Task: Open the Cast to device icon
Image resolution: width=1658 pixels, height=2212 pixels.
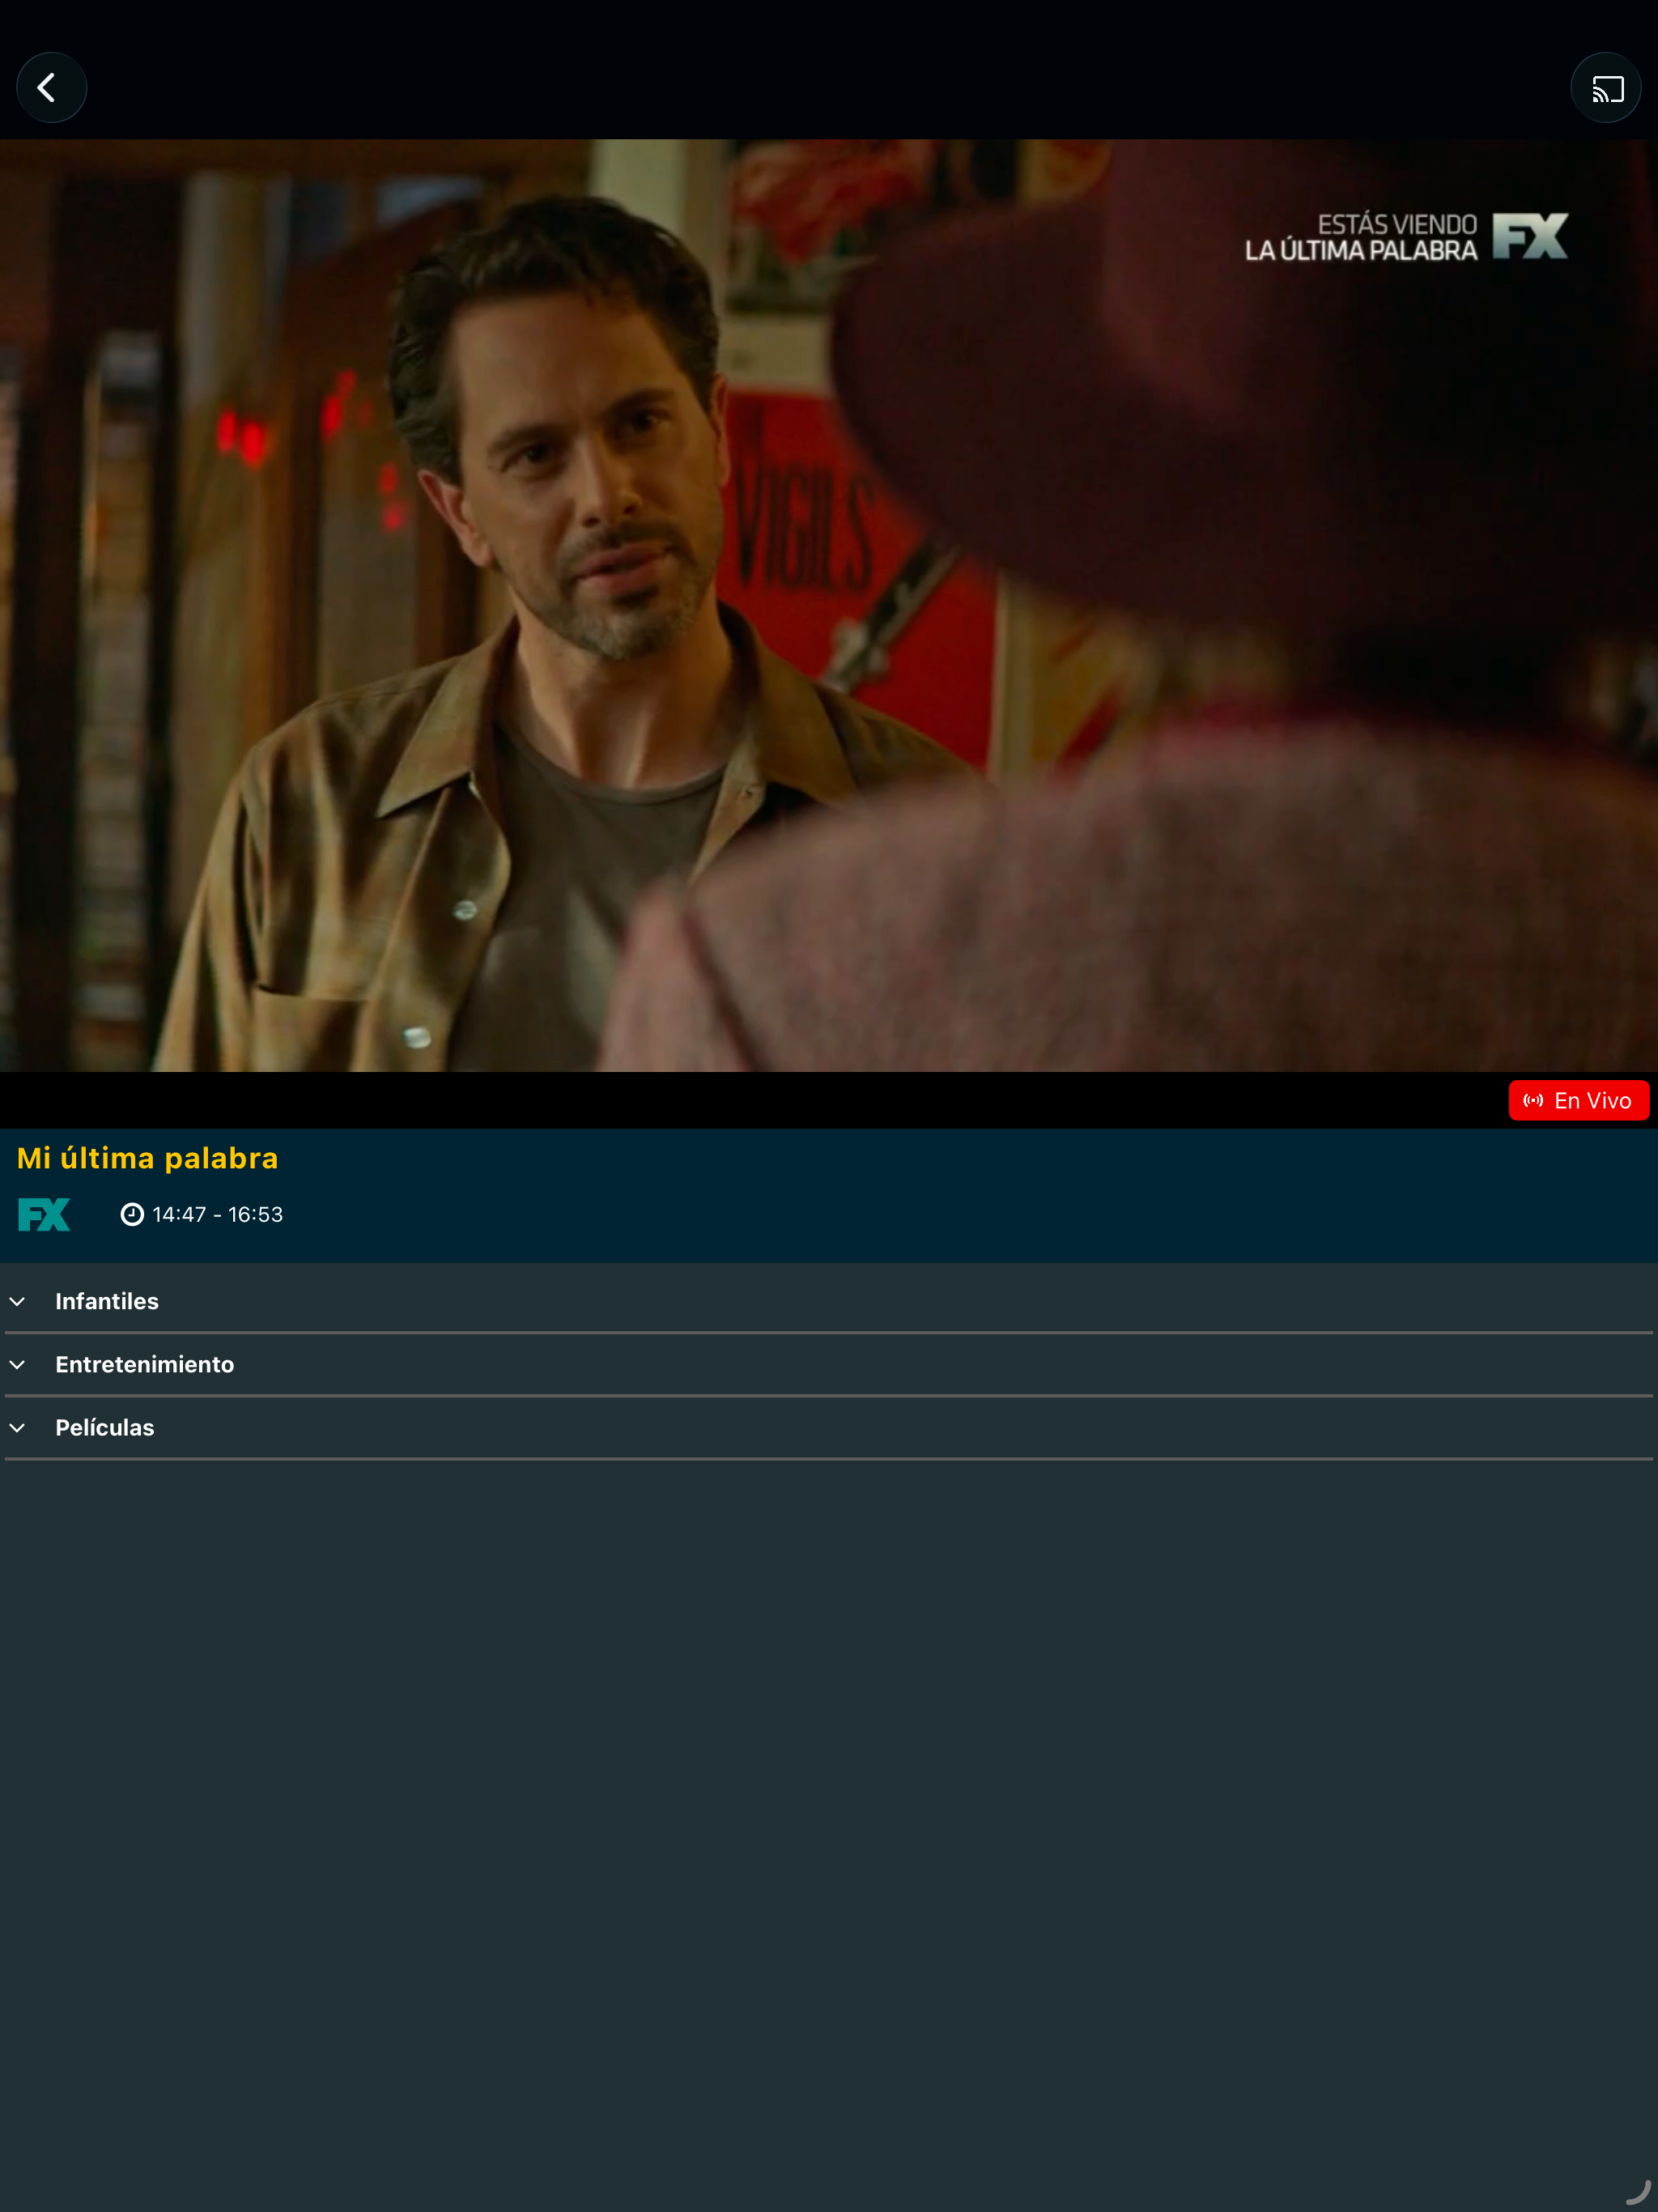Action: (x=1606, y=88)
